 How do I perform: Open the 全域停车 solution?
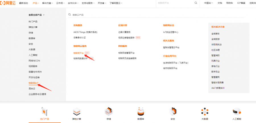[x=215, y=34]
